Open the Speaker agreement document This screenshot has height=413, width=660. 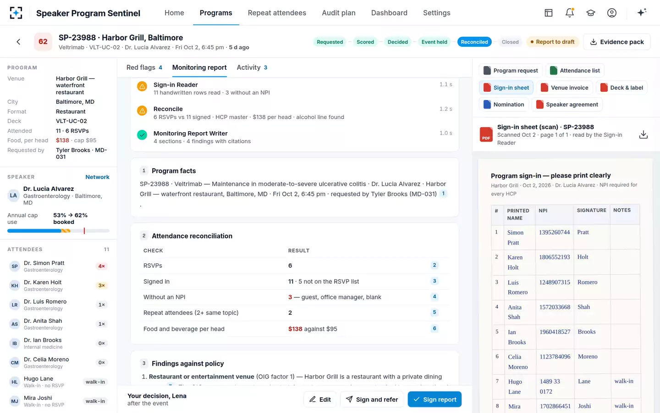click(567, 105)
